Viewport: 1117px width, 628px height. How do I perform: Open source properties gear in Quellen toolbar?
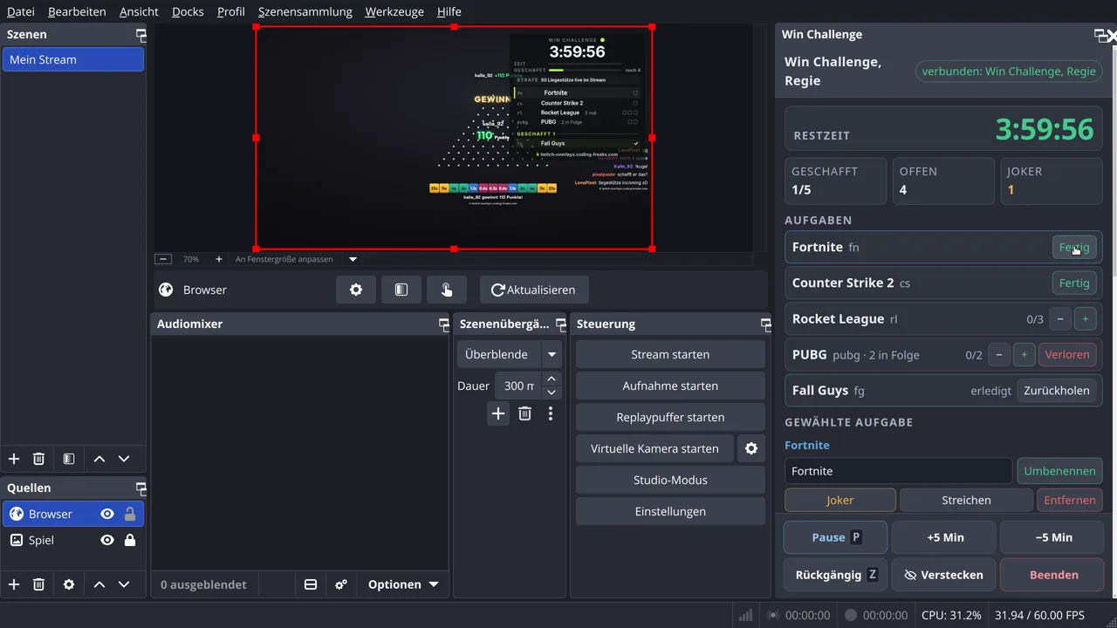69,584
